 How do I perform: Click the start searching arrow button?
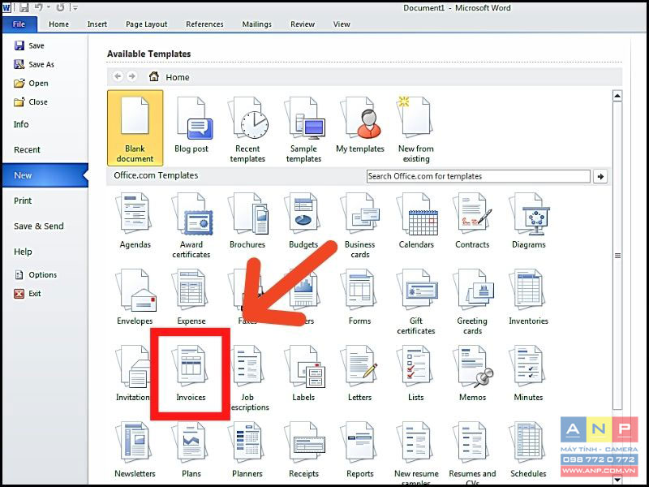[600, 176]
